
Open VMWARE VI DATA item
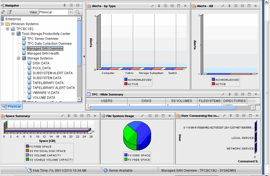tap(46, 93)
